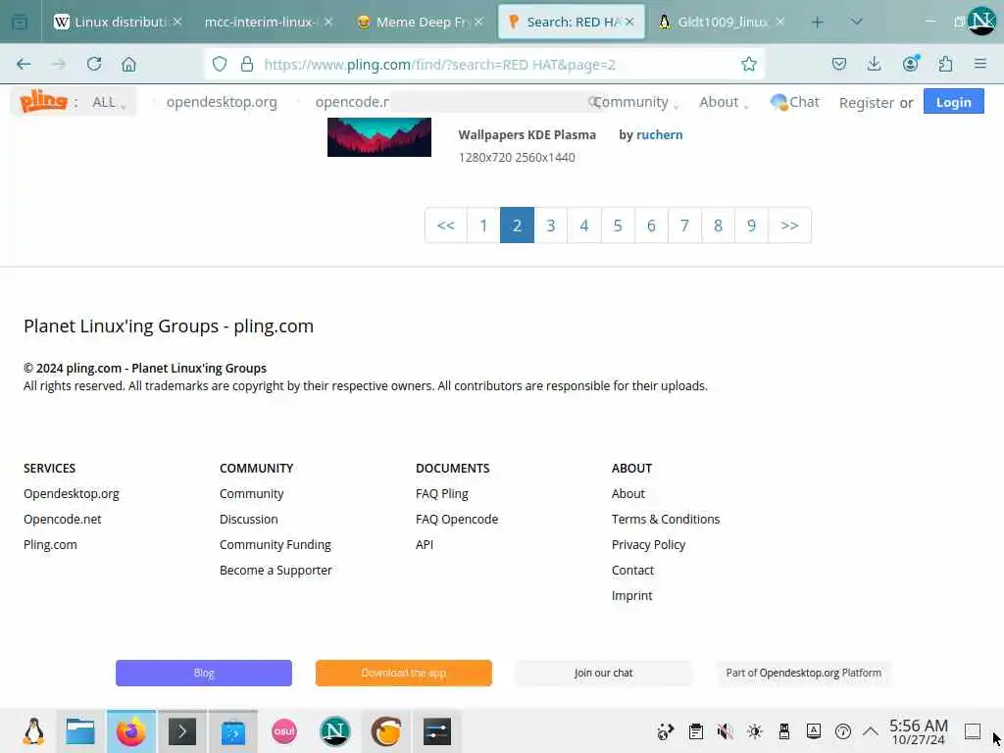Go to results page 1
The height and width of the screenshot is (753, 1004).
click(483, 226)
